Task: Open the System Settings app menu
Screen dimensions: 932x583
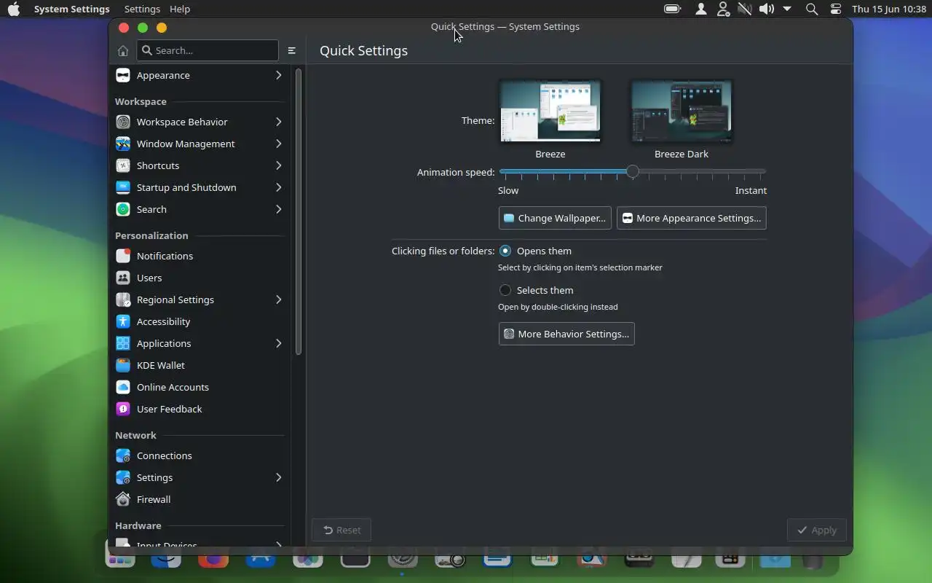Action: [x=71, y=9]
